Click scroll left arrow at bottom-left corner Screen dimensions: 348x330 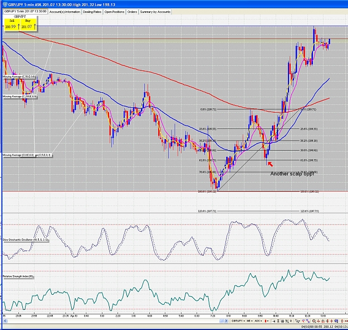[5, 321]
